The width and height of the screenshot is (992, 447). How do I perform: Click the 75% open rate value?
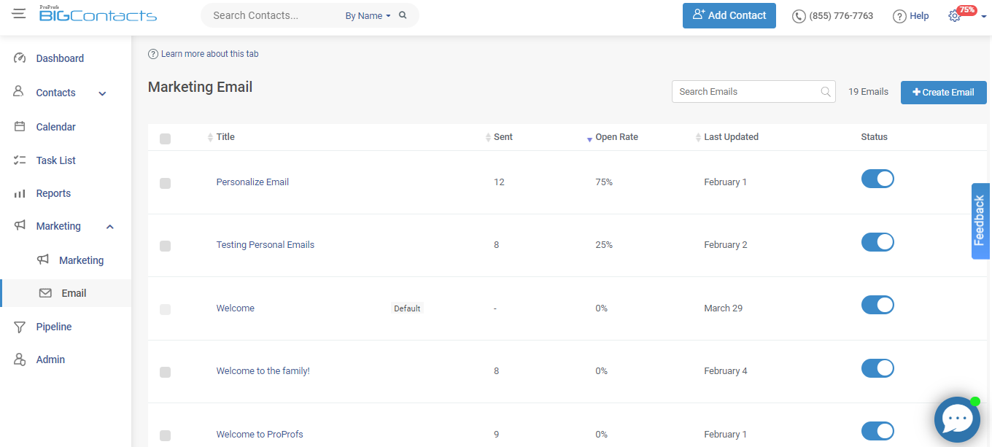[x=604, y=182]
